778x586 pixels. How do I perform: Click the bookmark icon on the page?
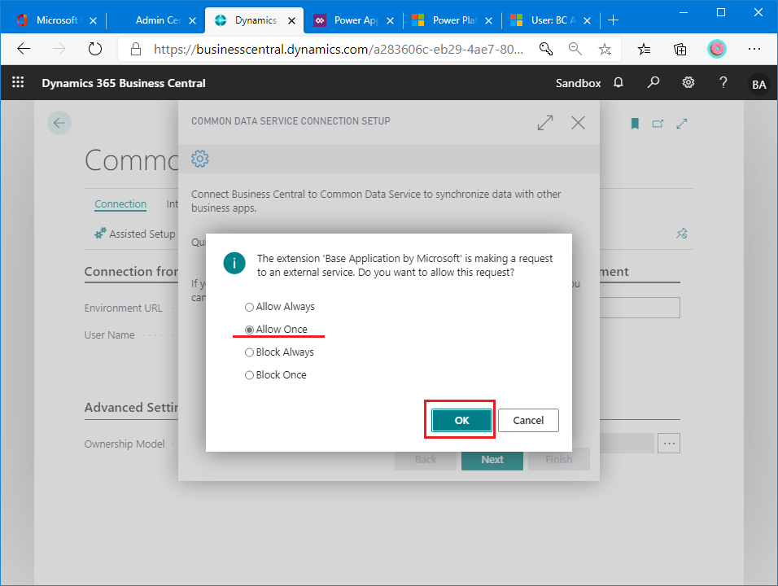click(635, 124)
